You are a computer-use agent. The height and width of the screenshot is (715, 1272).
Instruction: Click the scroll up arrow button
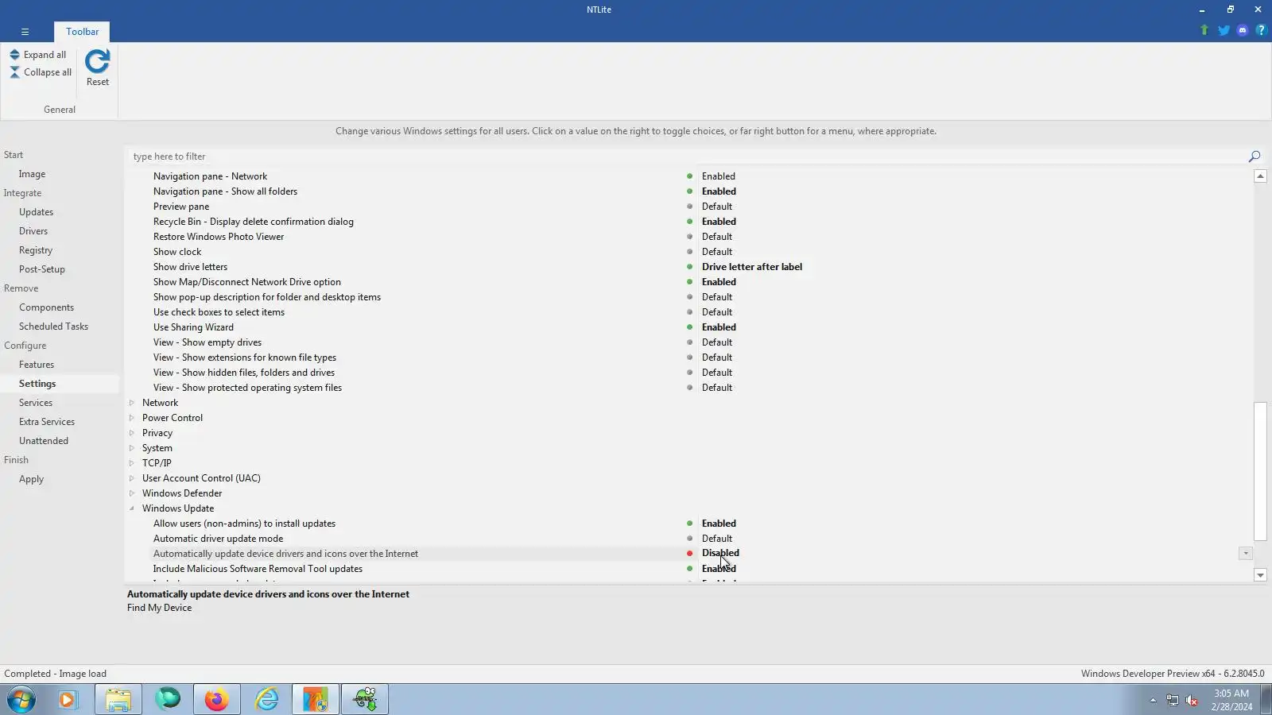click(1260, 176)
